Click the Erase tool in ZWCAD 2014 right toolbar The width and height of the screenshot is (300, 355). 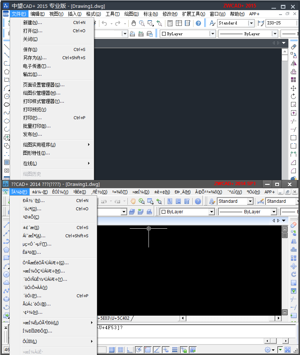tap(293, 225)
